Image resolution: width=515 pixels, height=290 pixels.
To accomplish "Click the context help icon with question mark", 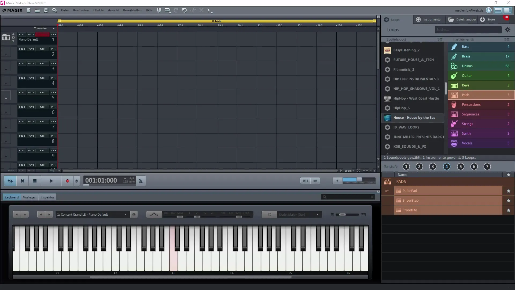I will tap(159, 10).
